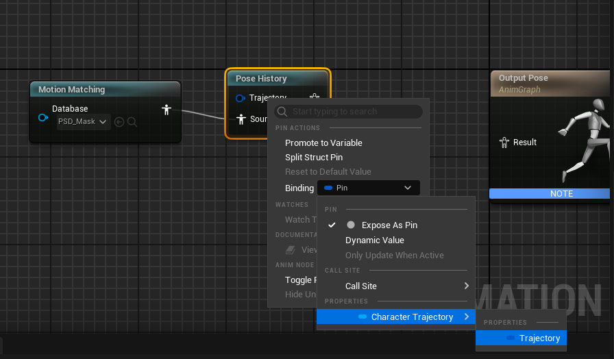Select the Motion Matching node title
The height and width of the screenshot is (359, 614).
[x=72, y=90]
